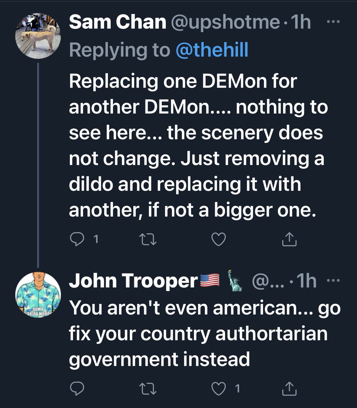The width and height of the screenshot is (357, 408).
Task: Open John Trooper's Florida shirt avatar
Action: click(38, 294)
